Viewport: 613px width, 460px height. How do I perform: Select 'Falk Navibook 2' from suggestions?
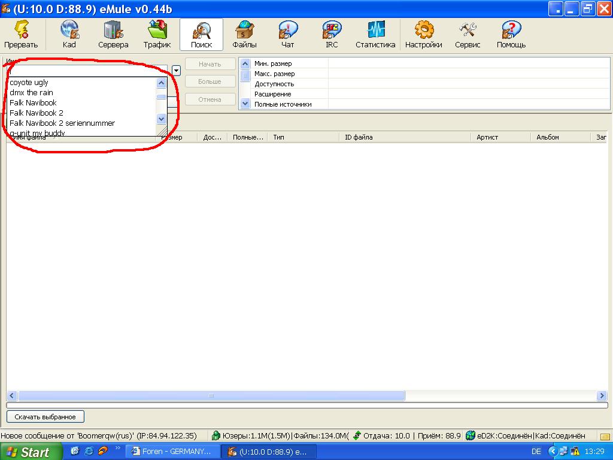[37, 113]
